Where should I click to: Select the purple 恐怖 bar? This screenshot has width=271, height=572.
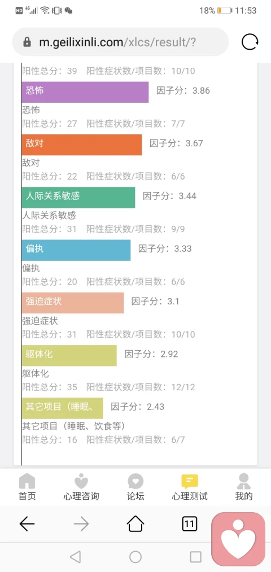[85, 92]
